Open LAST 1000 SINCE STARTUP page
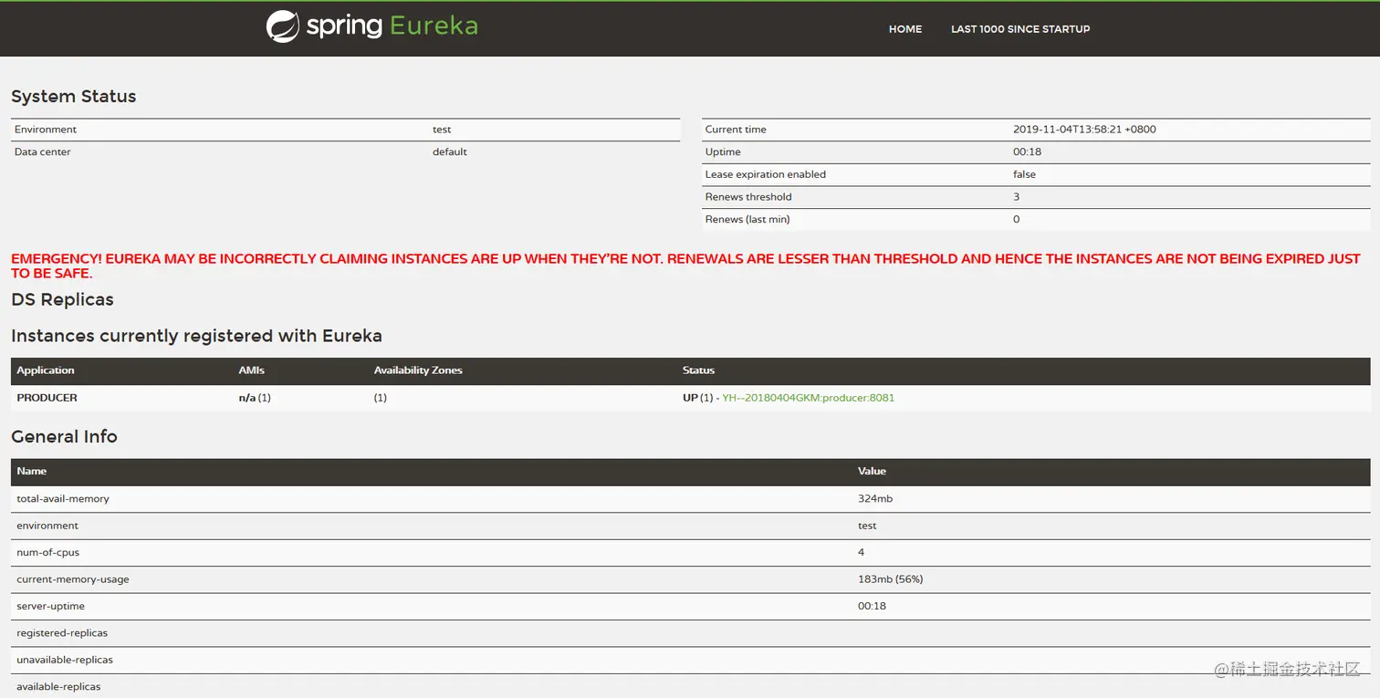This screenshot has height=698, width=1380. 1020,29
